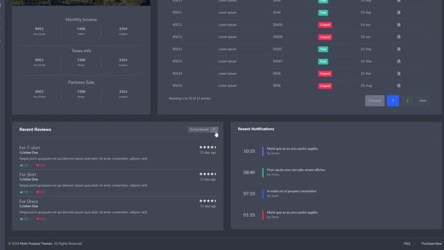The width and height of the screenshot is (444, 250).
Task: Open the Sort by Newest dropdown
Action: click(x=199, y=130)
